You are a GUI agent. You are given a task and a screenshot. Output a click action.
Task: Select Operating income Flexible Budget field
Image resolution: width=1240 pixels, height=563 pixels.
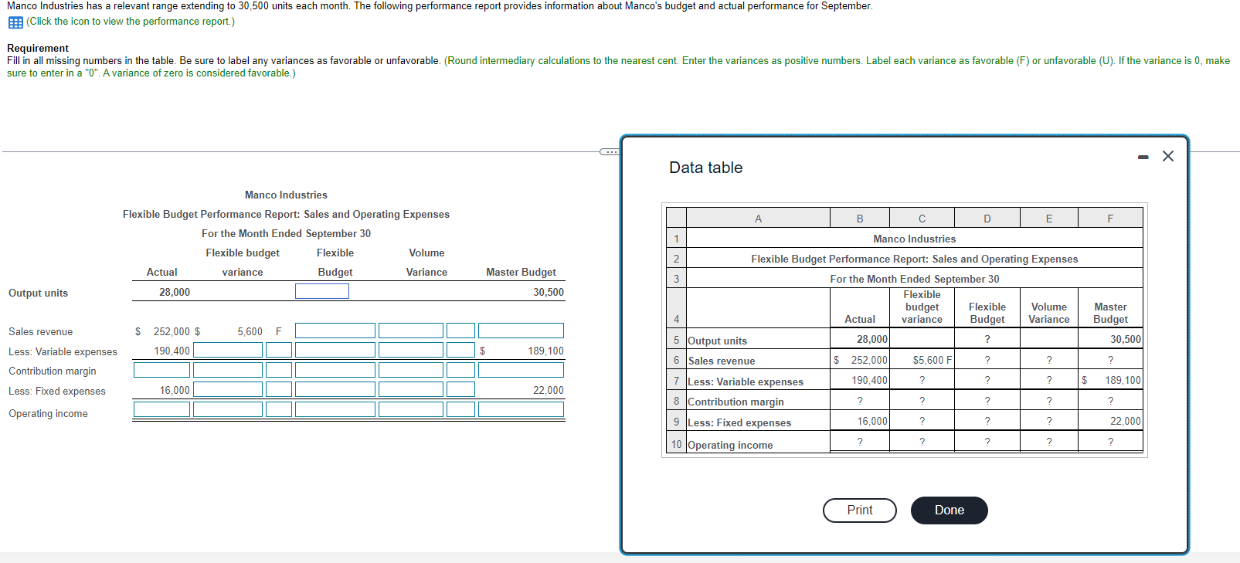click(x=335, y=409)
